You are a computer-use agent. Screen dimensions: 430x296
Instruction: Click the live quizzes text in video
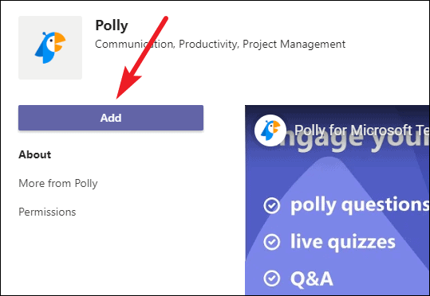coord(343,242)
